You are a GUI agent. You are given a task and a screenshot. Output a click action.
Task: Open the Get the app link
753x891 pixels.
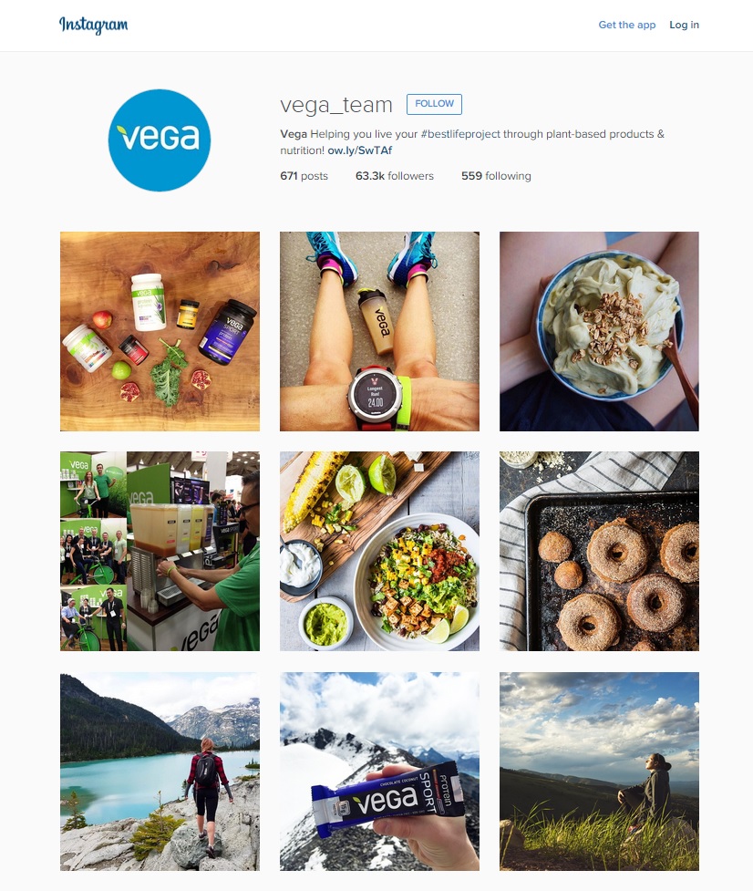coord(627,25)
